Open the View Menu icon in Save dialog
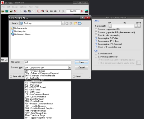This screenshot has width=144, height=119. tap(80, 23)
